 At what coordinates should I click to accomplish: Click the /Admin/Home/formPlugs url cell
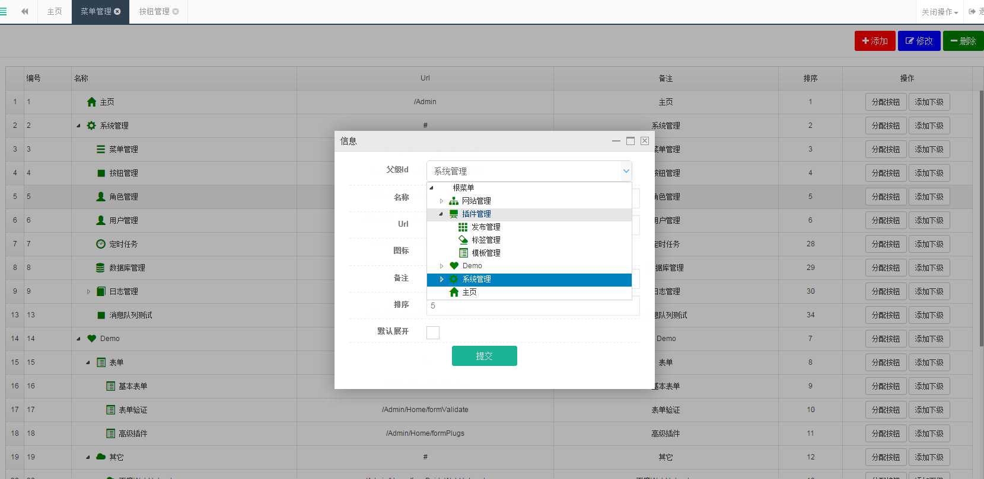[425, 433]
